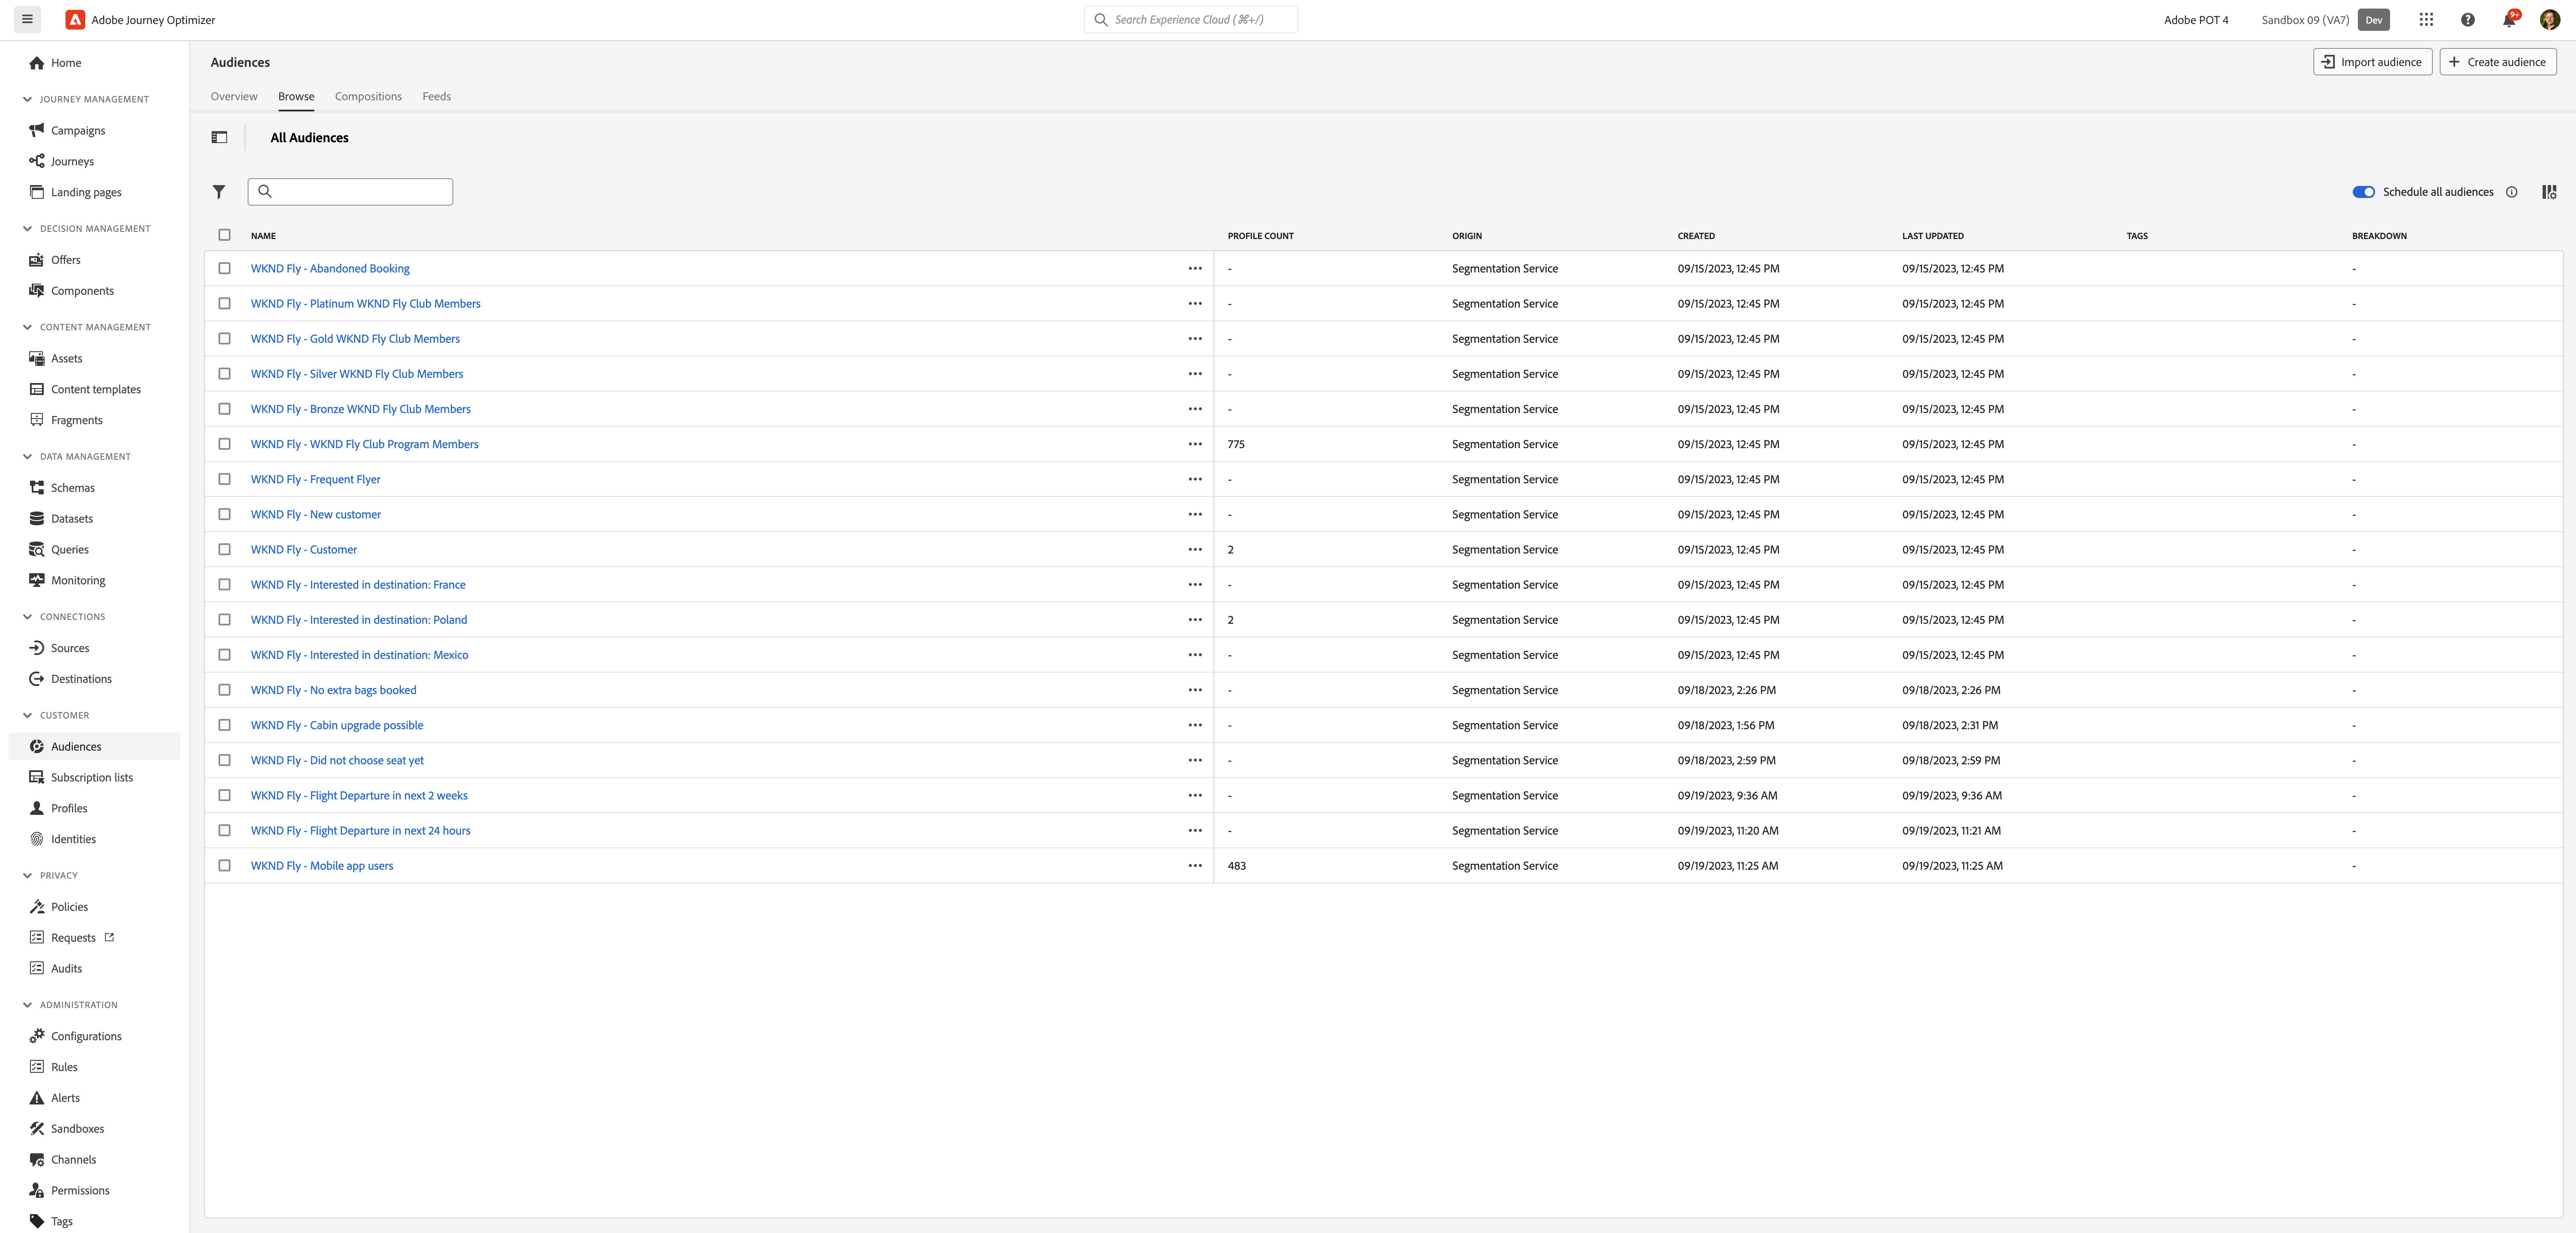
Task: Open more actions for Mobile app users row
Action: (x=1194, y=866)
